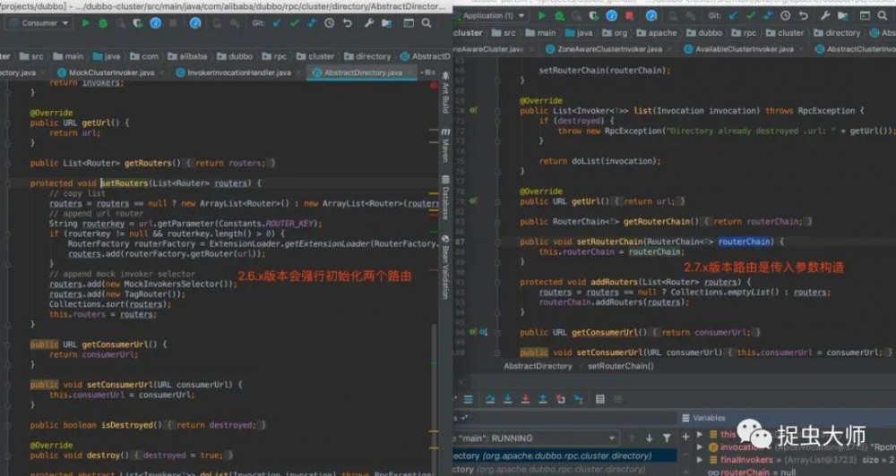Click setRouters method name in left editor
The height and width of the screenshot is (476, 896).
coord(124,183)
